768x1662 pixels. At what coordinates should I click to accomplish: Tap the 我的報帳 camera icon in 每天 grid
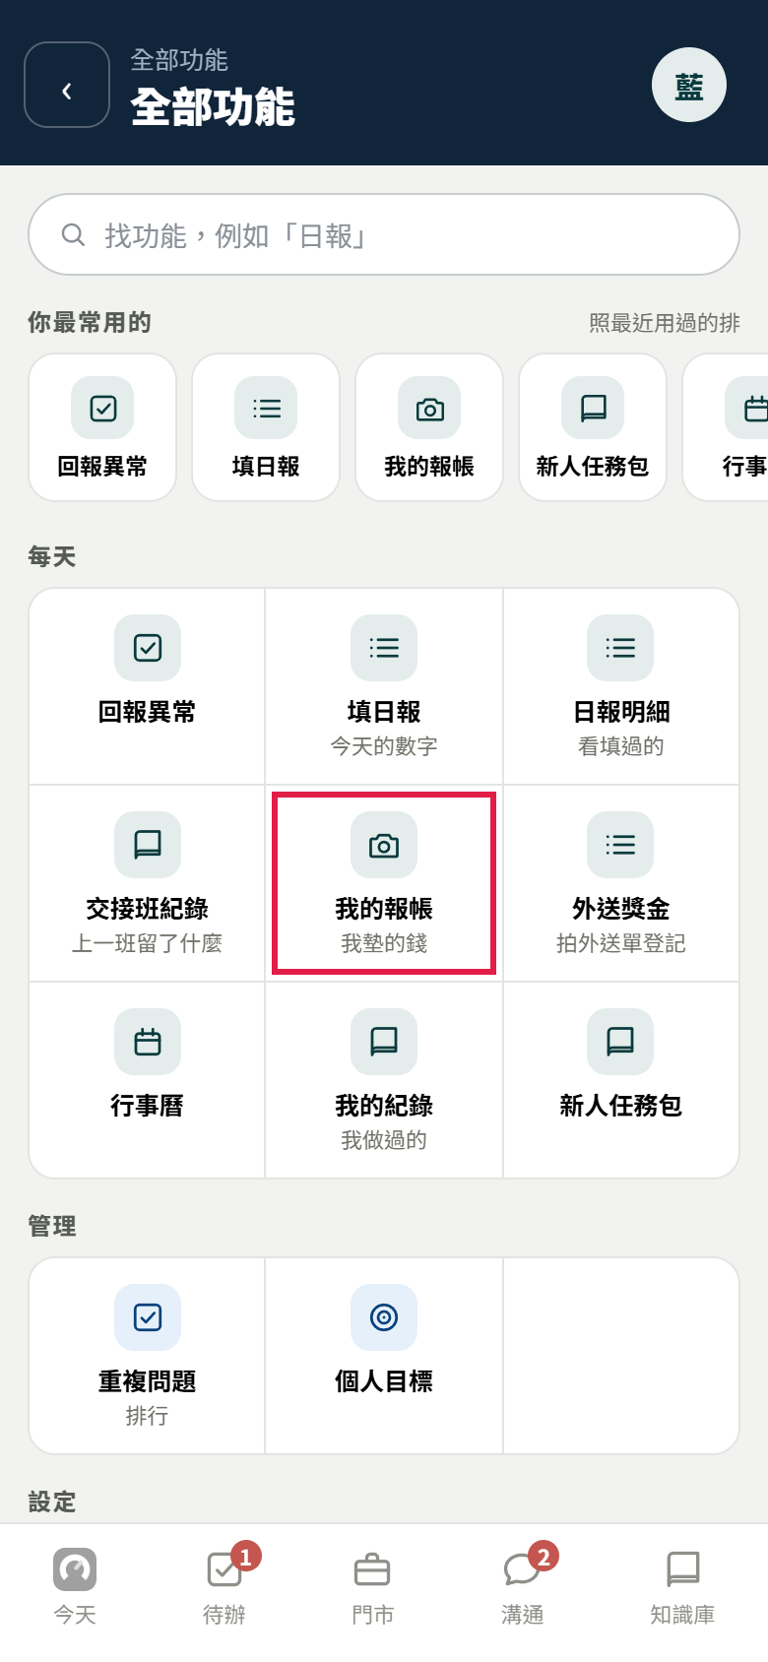384,845
